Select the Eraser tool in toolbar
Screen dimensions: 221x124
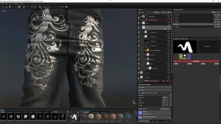pos(6,7)
